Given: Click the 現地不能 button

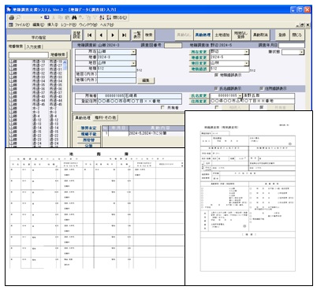Looking at the screenshot, I should point(88,134).
